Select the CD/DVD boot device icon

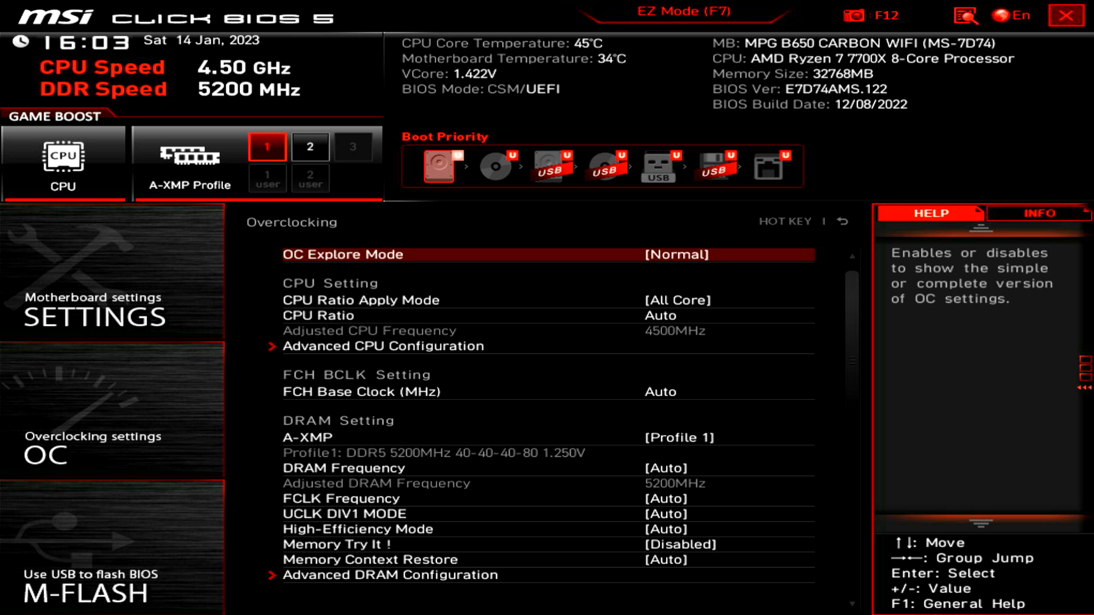tap(495, 166)
